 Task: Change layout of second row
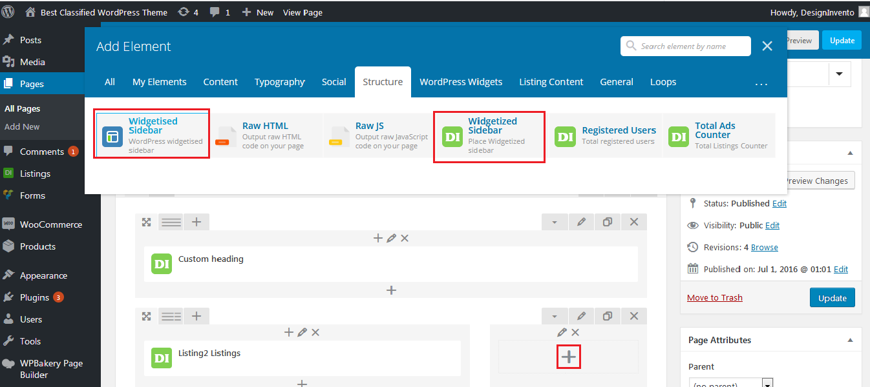[171, 316]
